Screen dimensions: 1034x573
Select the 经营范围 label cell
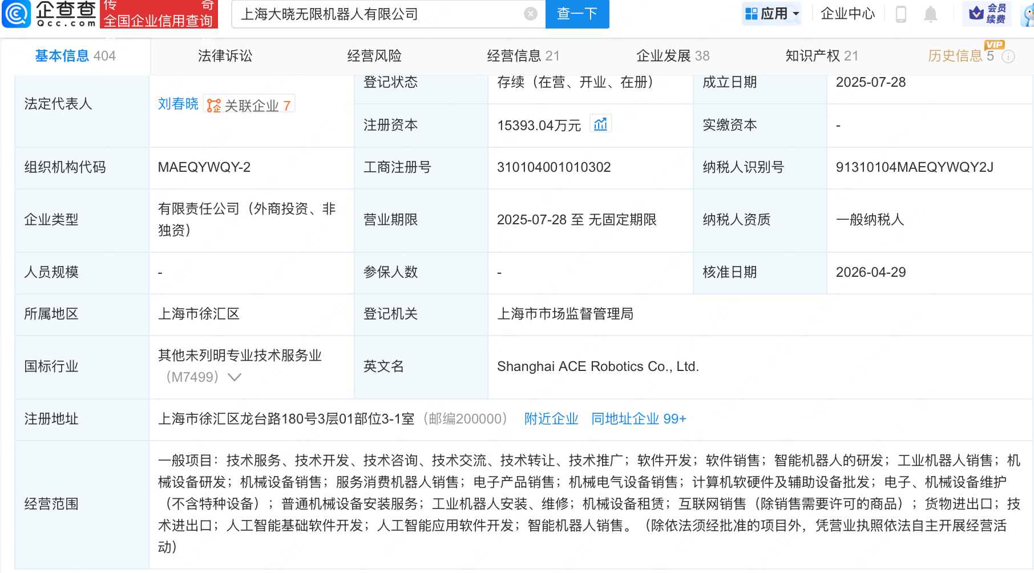82,505
